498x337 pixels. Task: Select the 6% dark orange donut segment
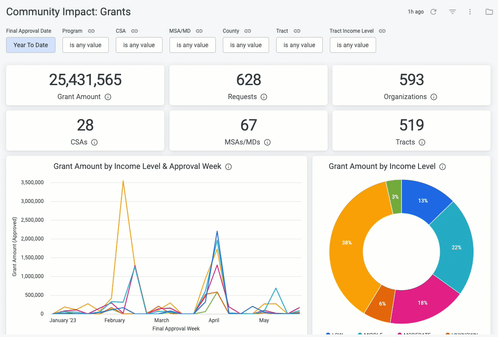point(382,304)
